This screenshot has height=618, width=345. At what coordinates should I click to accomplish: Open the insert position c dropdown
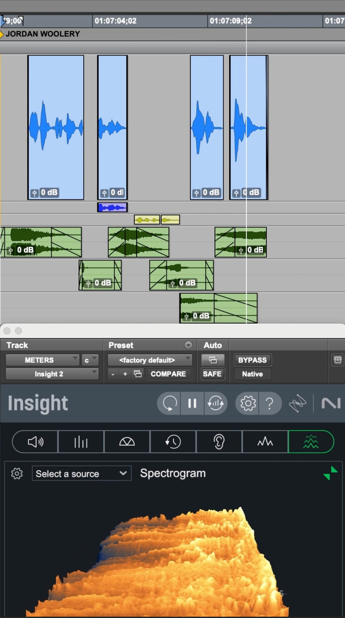coord(90,360)
